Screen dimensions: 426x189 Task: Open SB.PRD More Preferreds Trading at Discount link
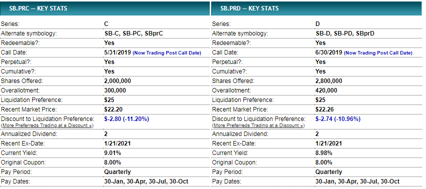[258, 125]
